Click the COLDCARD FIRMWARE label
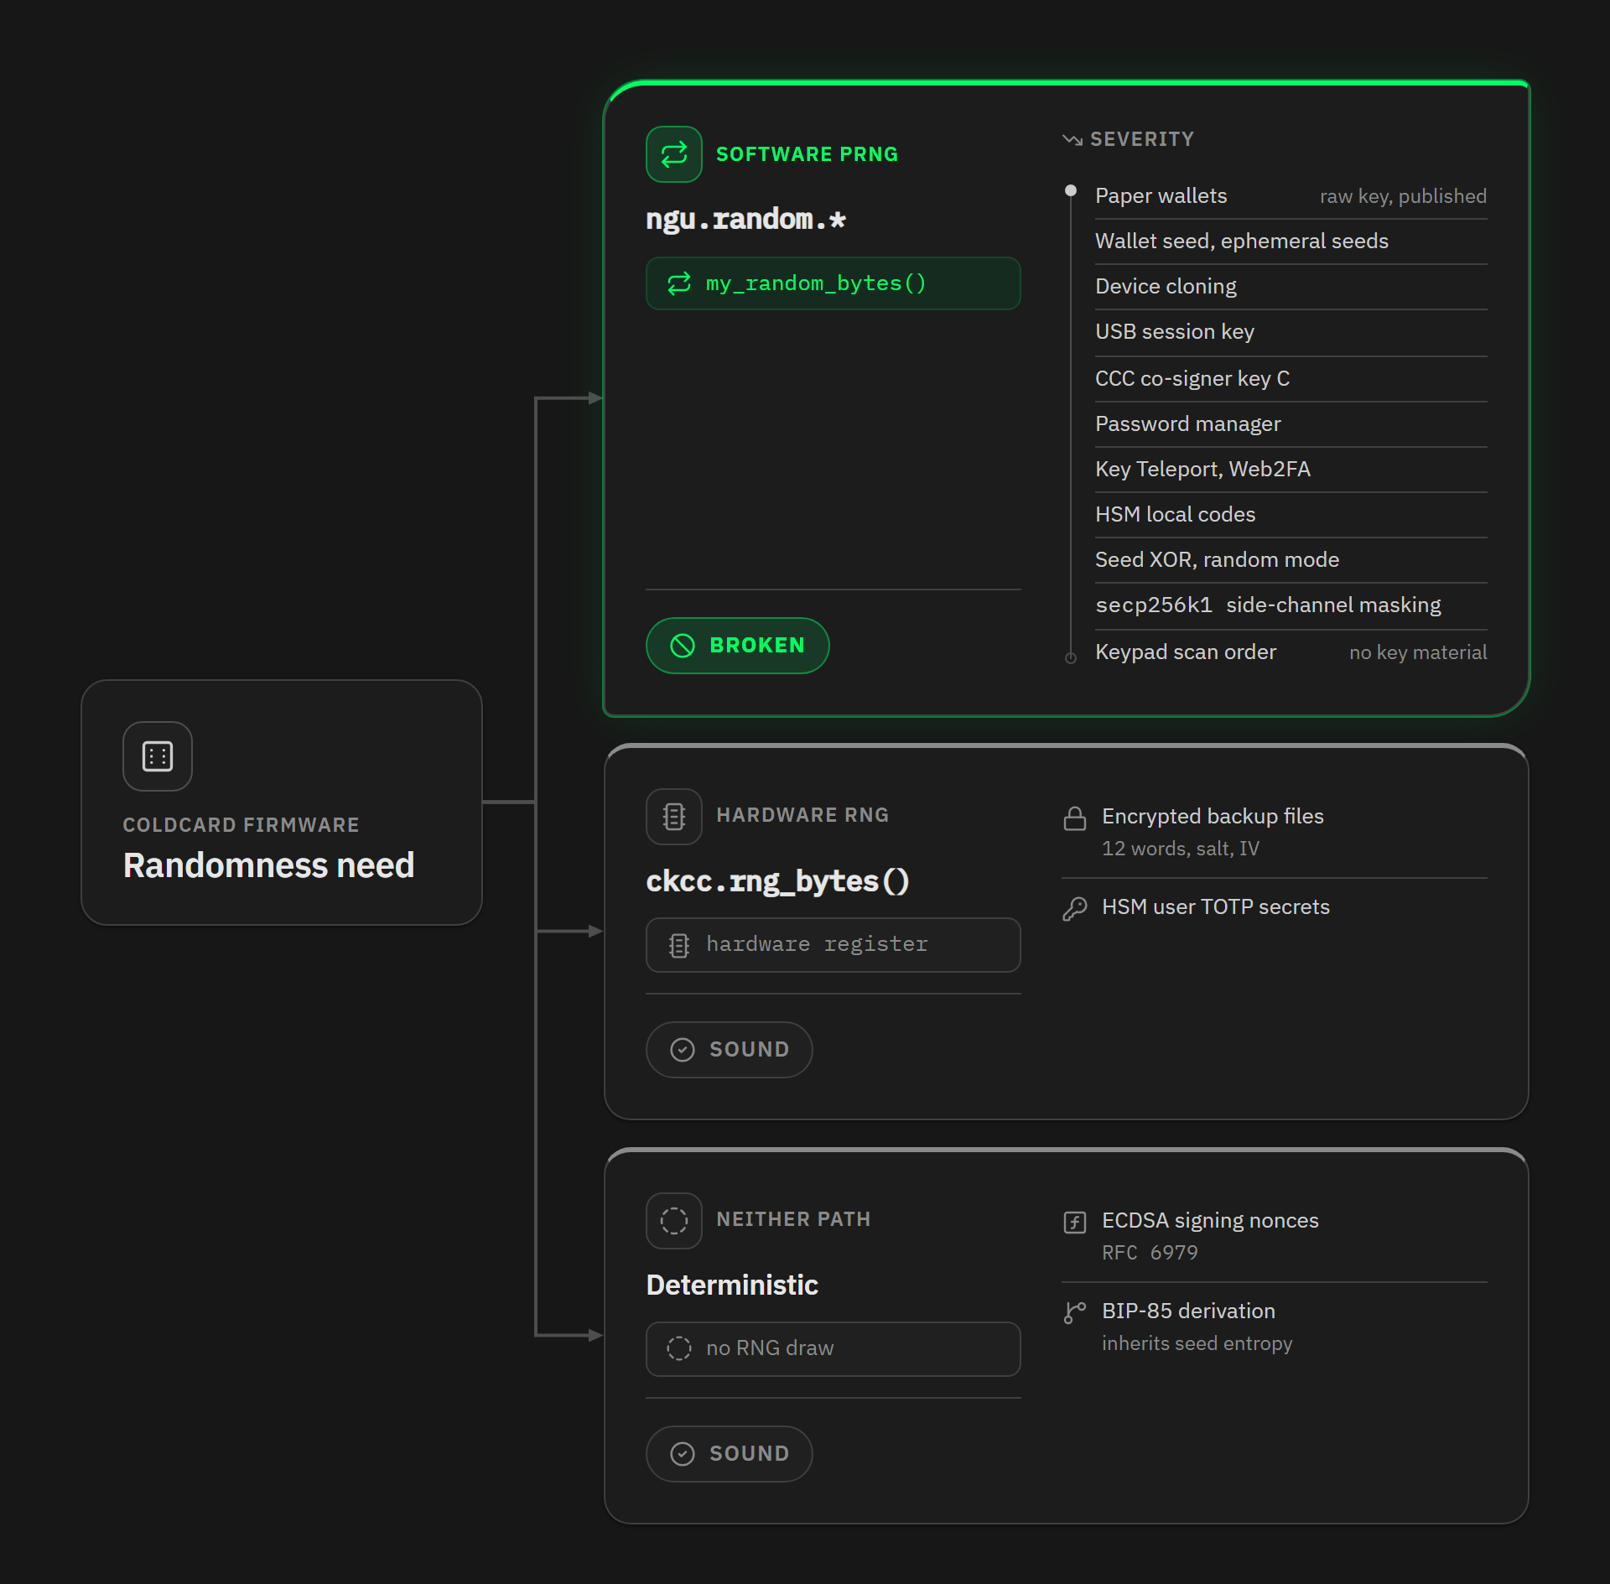This screenshot has height=1584, width=1610. [241, 825]
